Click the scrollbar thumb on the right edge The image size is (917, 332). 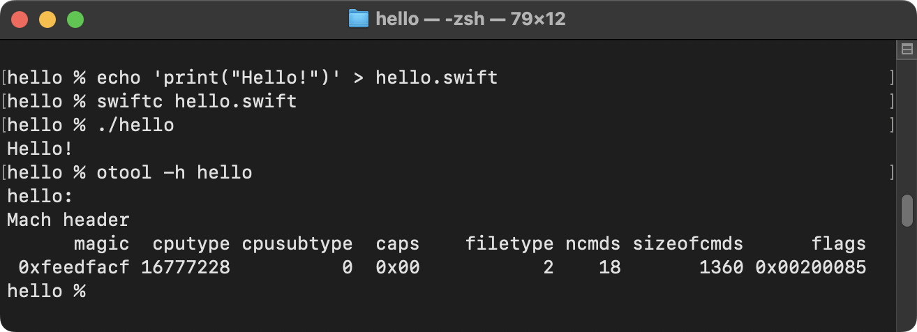[x=907, y=211]
